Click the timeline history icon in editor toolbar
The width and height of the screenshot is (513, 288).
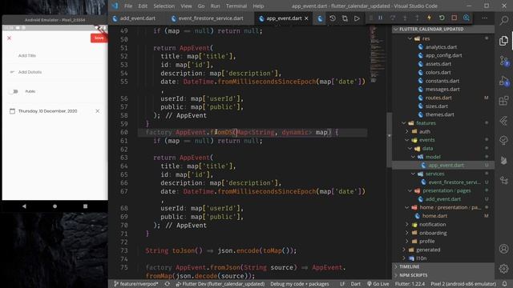[x=333, y=18]
